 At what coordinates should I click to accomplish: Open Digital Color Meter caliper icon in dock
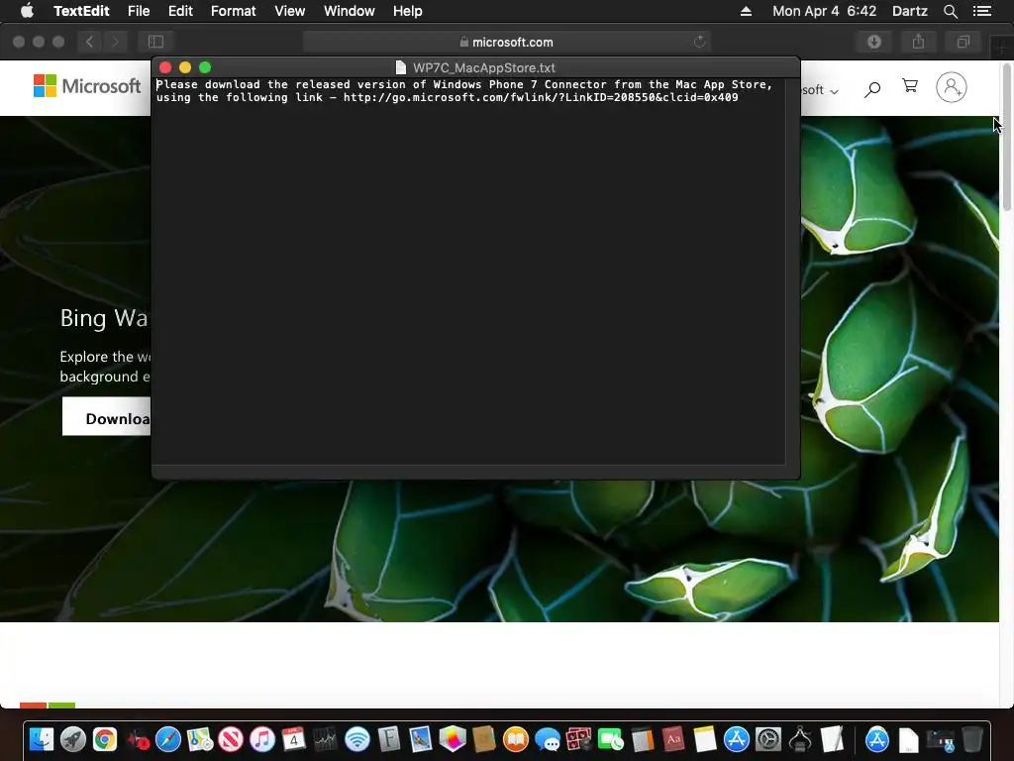[x=800, y=739]
